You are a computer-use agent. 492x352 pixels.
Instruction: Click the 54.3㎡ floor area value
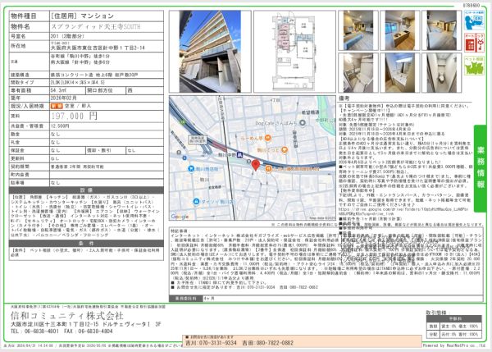(58, 90)
